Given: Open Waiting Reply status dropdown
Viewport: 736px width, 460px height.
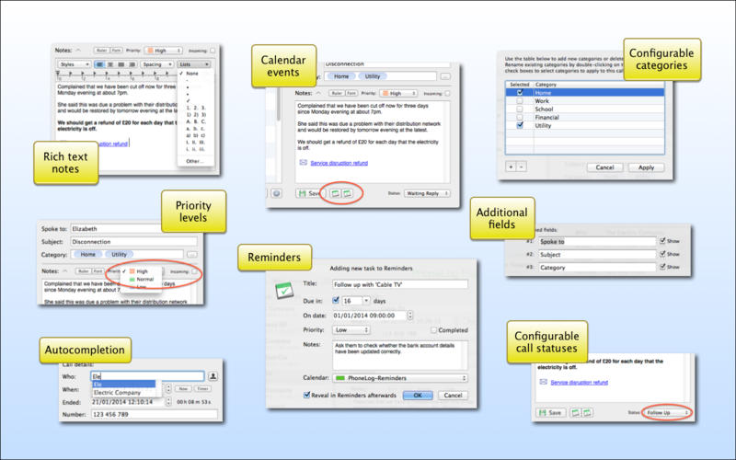Looking at the screenshot, I should tap(427, 193).
